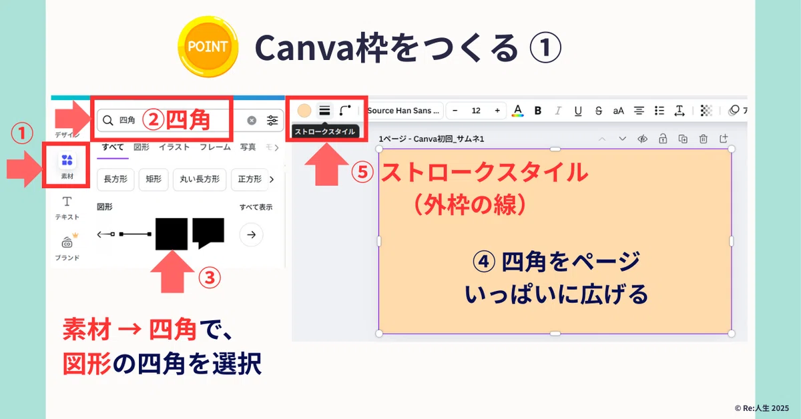The image size is (801, 419).
Task: Decrease font size with the minus button
Action: coord(455,110)
